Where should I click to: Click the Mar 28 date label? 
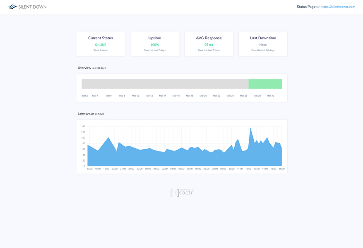[257, 96]
